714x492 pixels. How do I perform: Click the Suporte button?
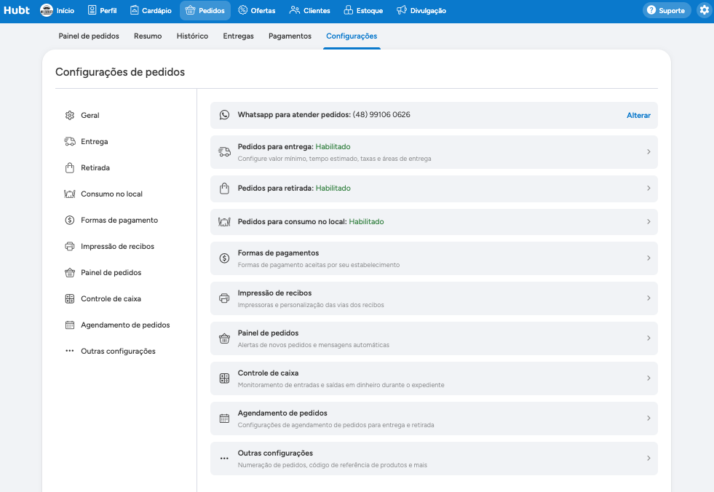(x=667, y=10)
